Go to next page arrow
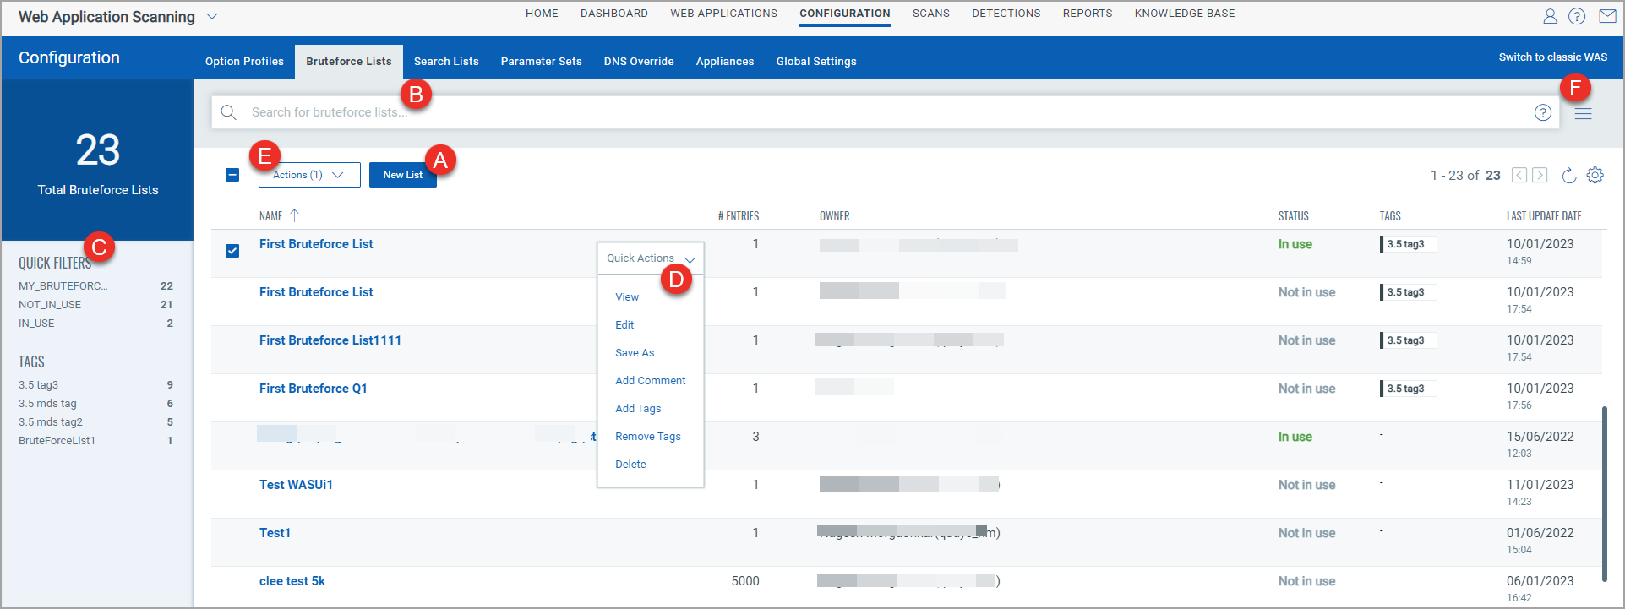The height and width of the screenshot is (609, 1625). click(1540, 175)
